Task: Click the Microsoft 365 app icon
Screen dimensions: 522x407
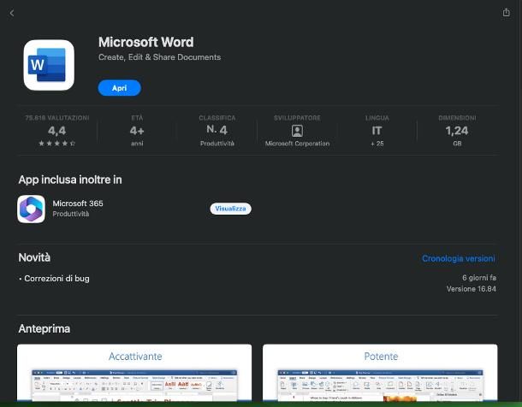Action: [32, 209]
